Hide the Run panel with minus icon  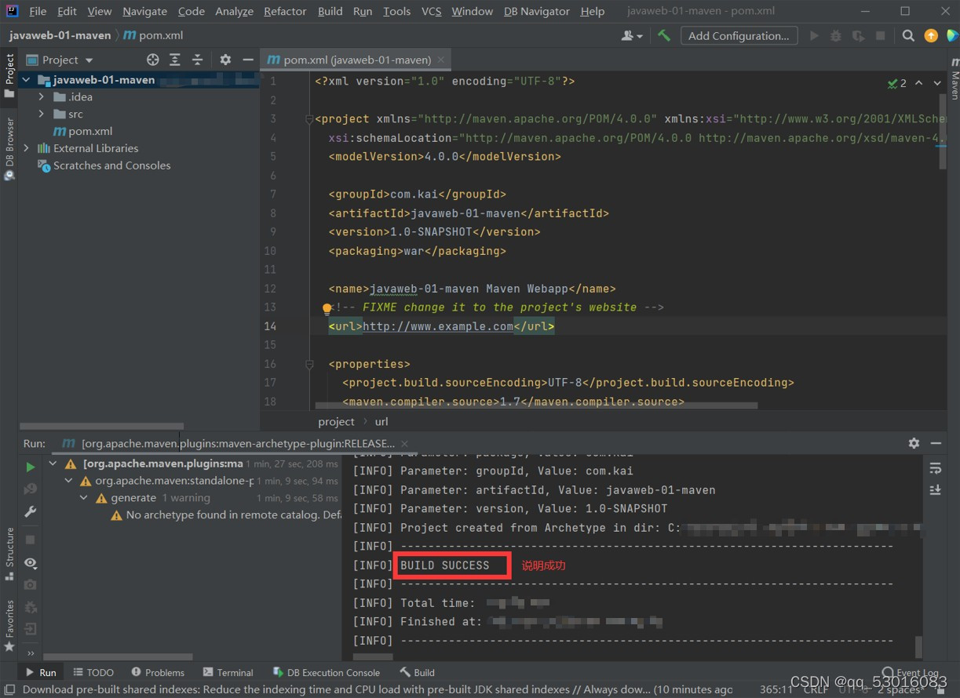(936, 443)
